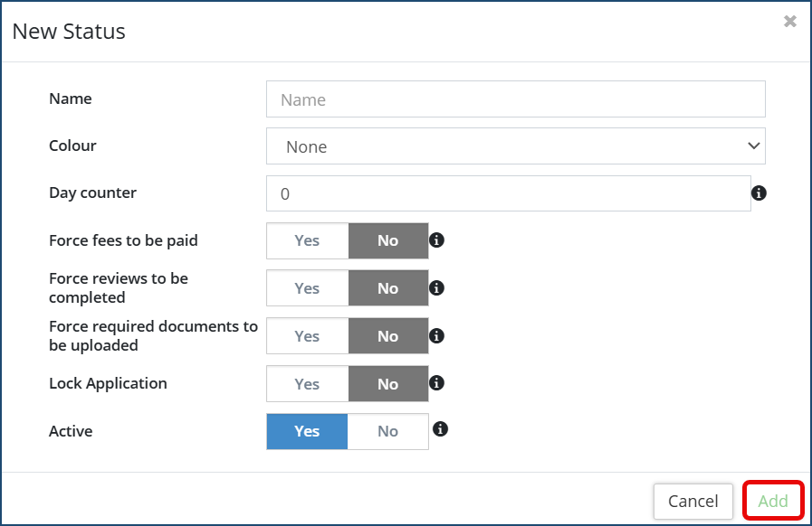Click the Colour dropdown chevron arrow
812x526 pixels.
tap(753, 146)
